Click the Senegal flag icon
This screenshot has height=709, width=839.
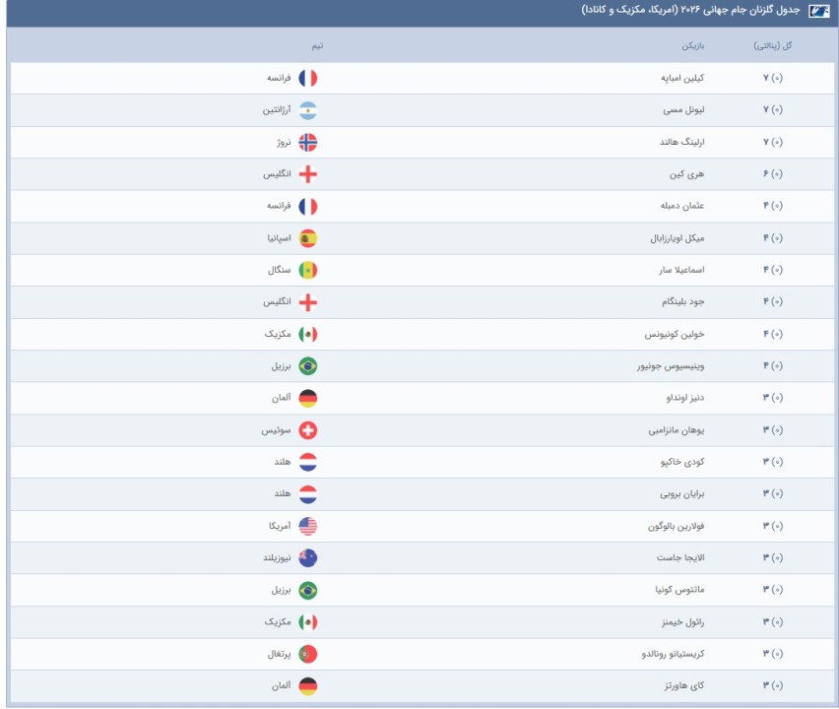coord(307,270)
